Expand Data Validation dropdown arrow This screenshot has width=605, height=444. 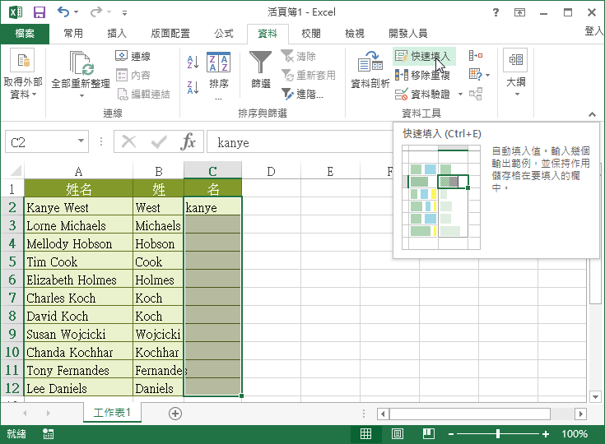pyautogui.click(x=460, y=94)
